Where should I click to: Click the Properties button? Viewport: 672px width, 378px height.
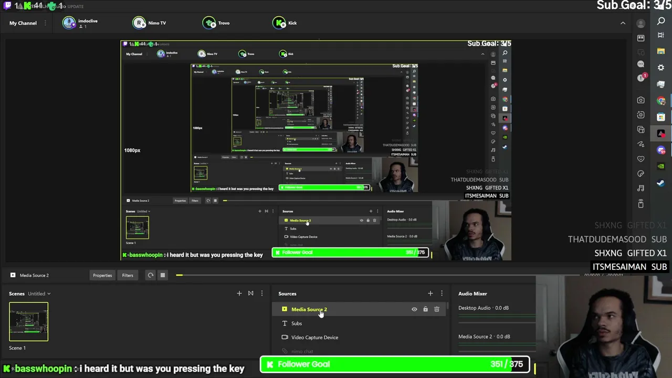click(x=102, y=275)
